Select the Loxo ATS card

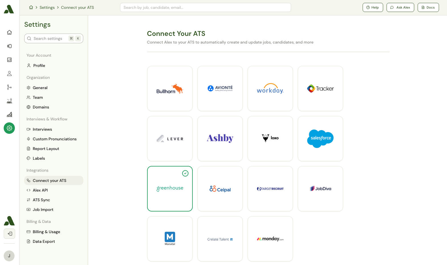click(270, 139)
